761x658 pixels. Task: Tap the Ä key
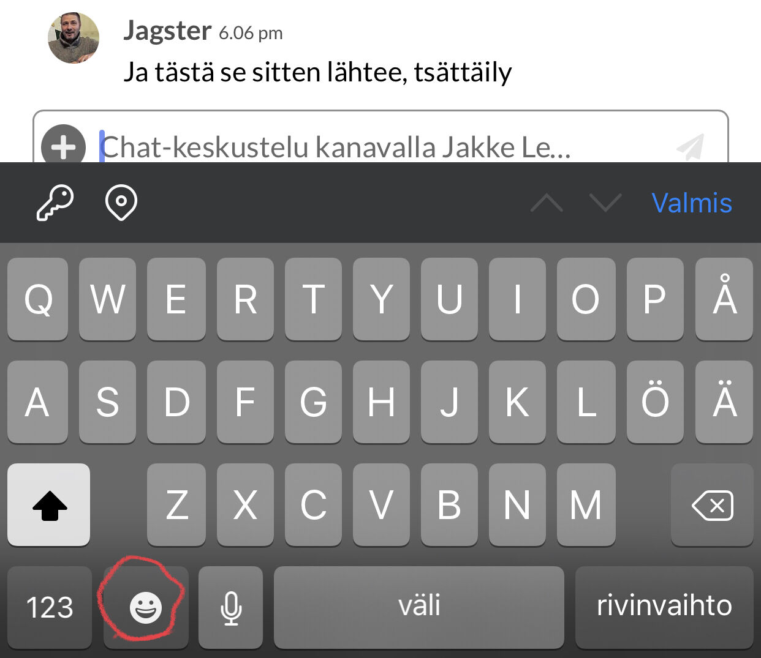coord(724,402)
